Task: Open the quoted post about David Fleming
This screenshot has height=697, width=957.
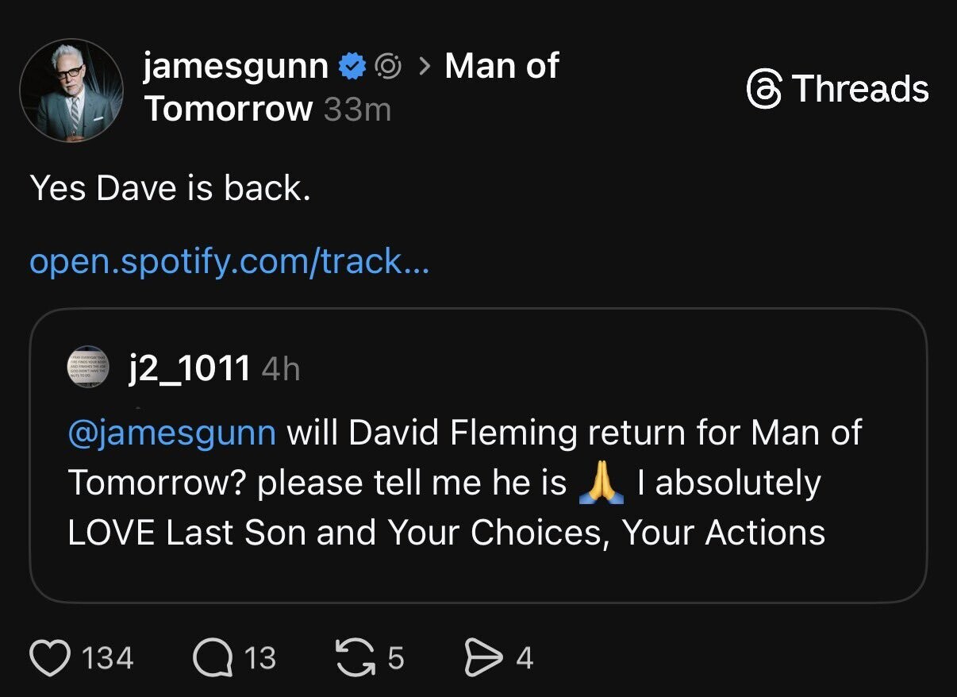Action: coord(478,484)
